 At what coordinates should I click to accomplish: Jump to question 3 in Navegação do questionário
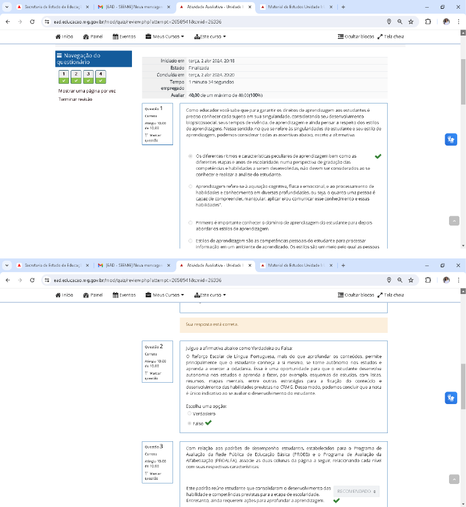[88, 77]
